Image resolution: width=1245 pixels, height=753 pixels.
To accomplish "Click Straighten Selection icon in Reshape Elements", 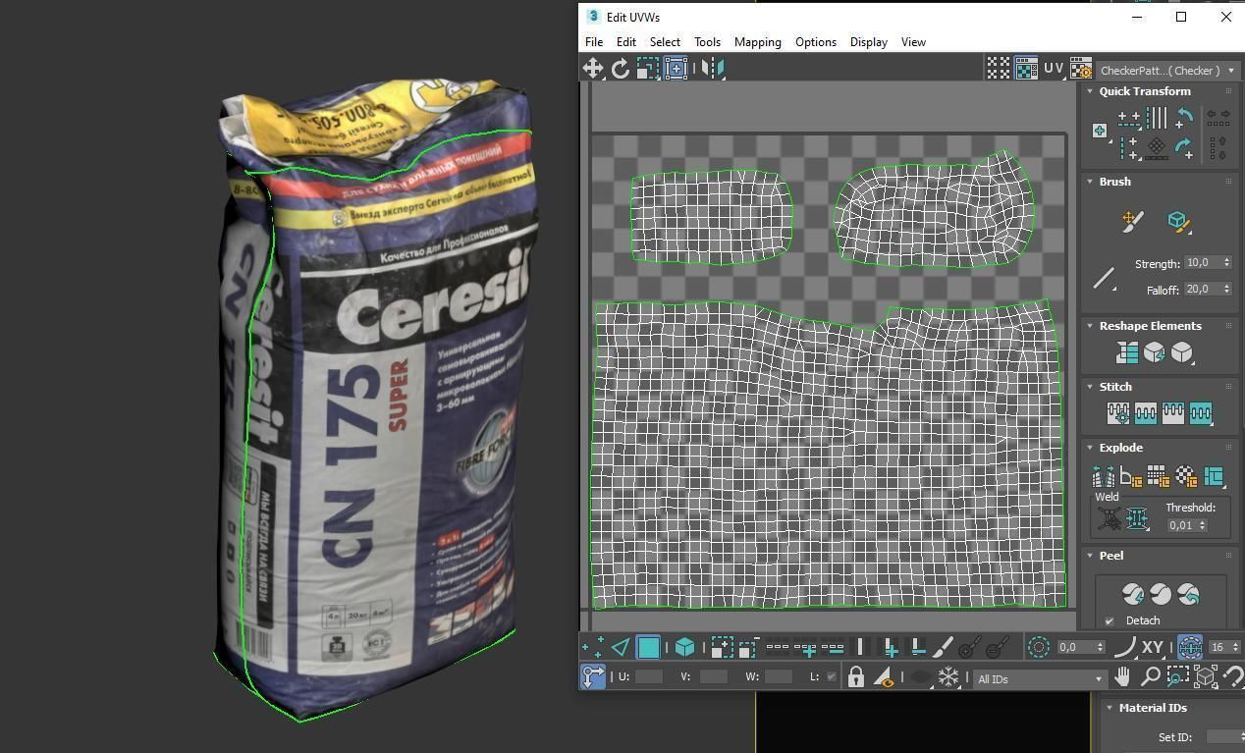I will pos(1127,352).
